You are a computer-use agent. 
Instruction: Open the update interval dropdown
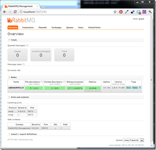[x=133, y=140]
